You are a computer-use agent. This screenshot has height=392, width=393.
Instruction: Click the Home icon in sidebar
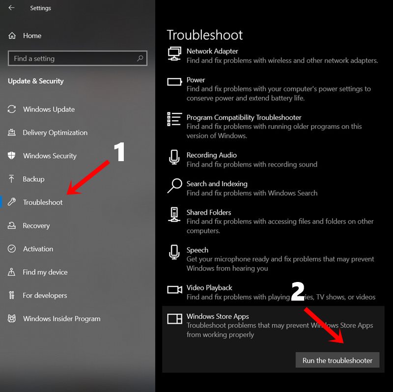pyautogui.click(x=12, y=35)
